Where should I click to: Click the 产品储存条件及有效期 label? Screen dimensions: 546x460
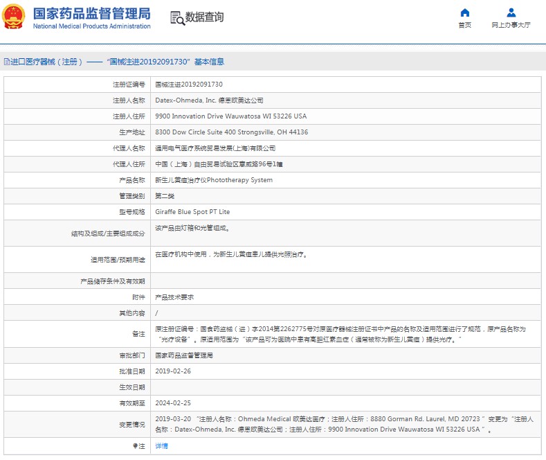[x=113, y=281]
